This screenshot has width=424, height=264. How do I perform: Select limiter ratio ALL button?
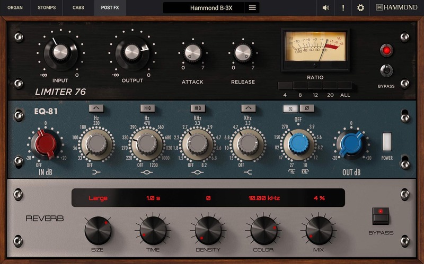(x=344, y=86)
